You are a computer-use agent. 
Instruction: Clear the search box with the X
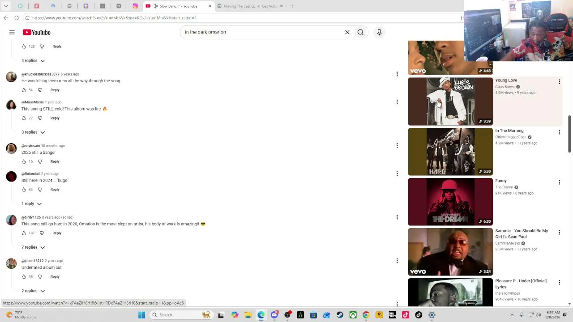pyautogui.click(x=347, y=32)
